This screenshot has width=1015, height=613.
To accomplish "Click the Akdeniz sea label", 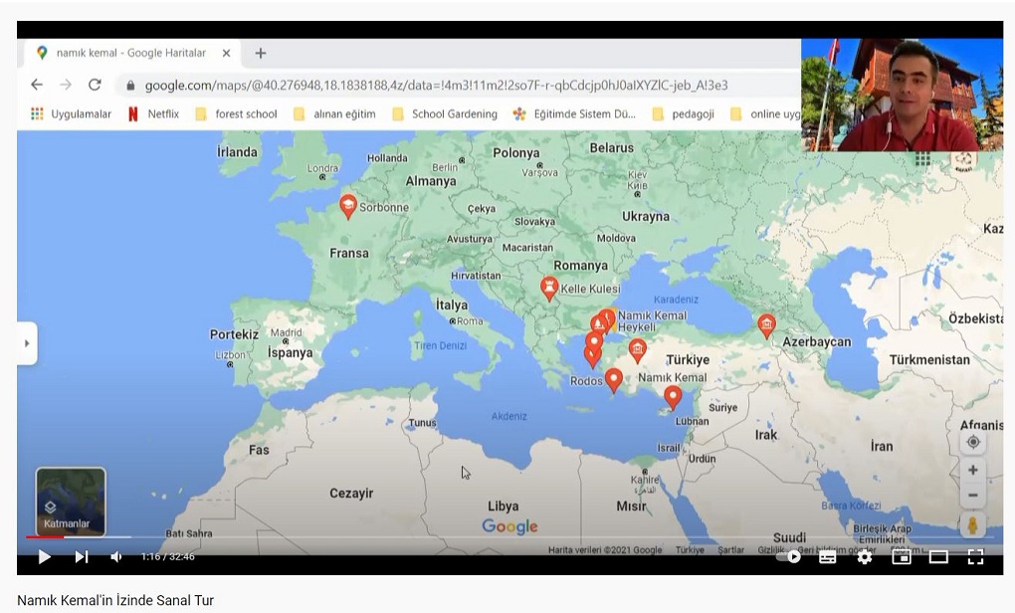I will click(x=508, y=416).
